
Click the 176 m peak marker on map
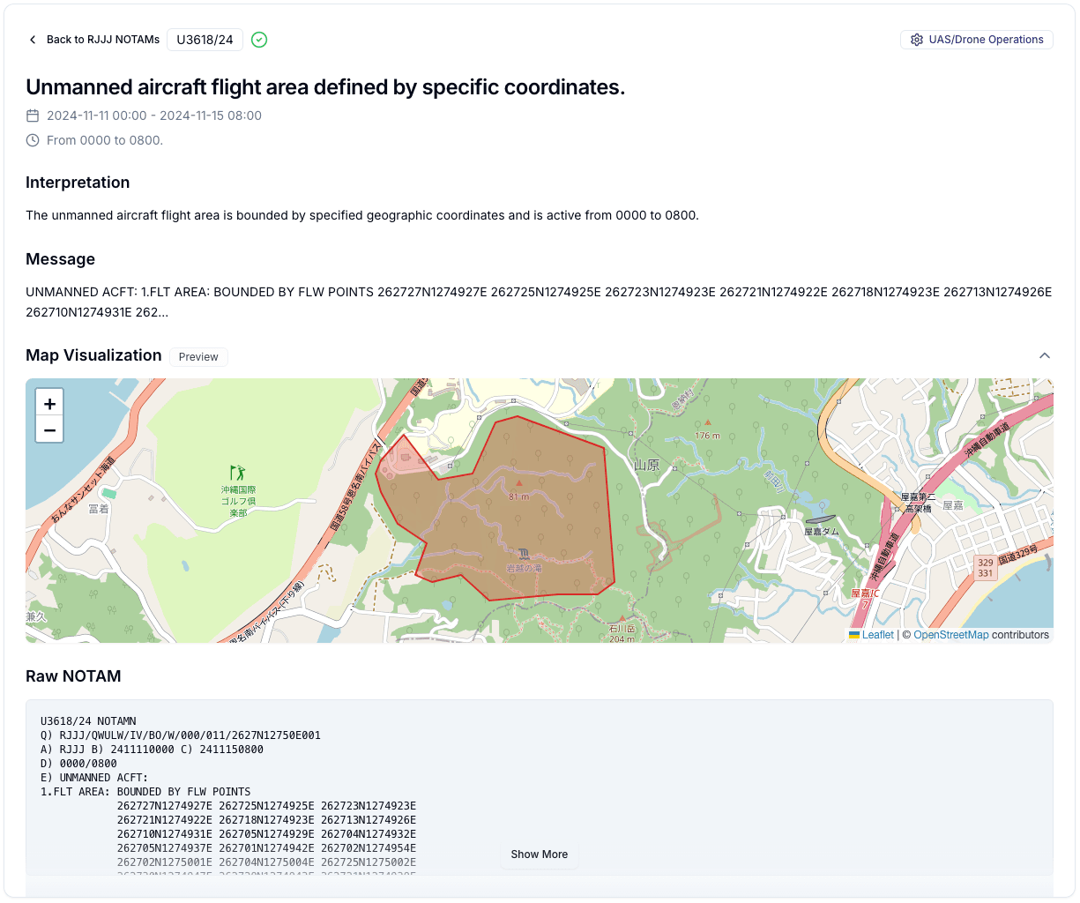coord(707,423)
